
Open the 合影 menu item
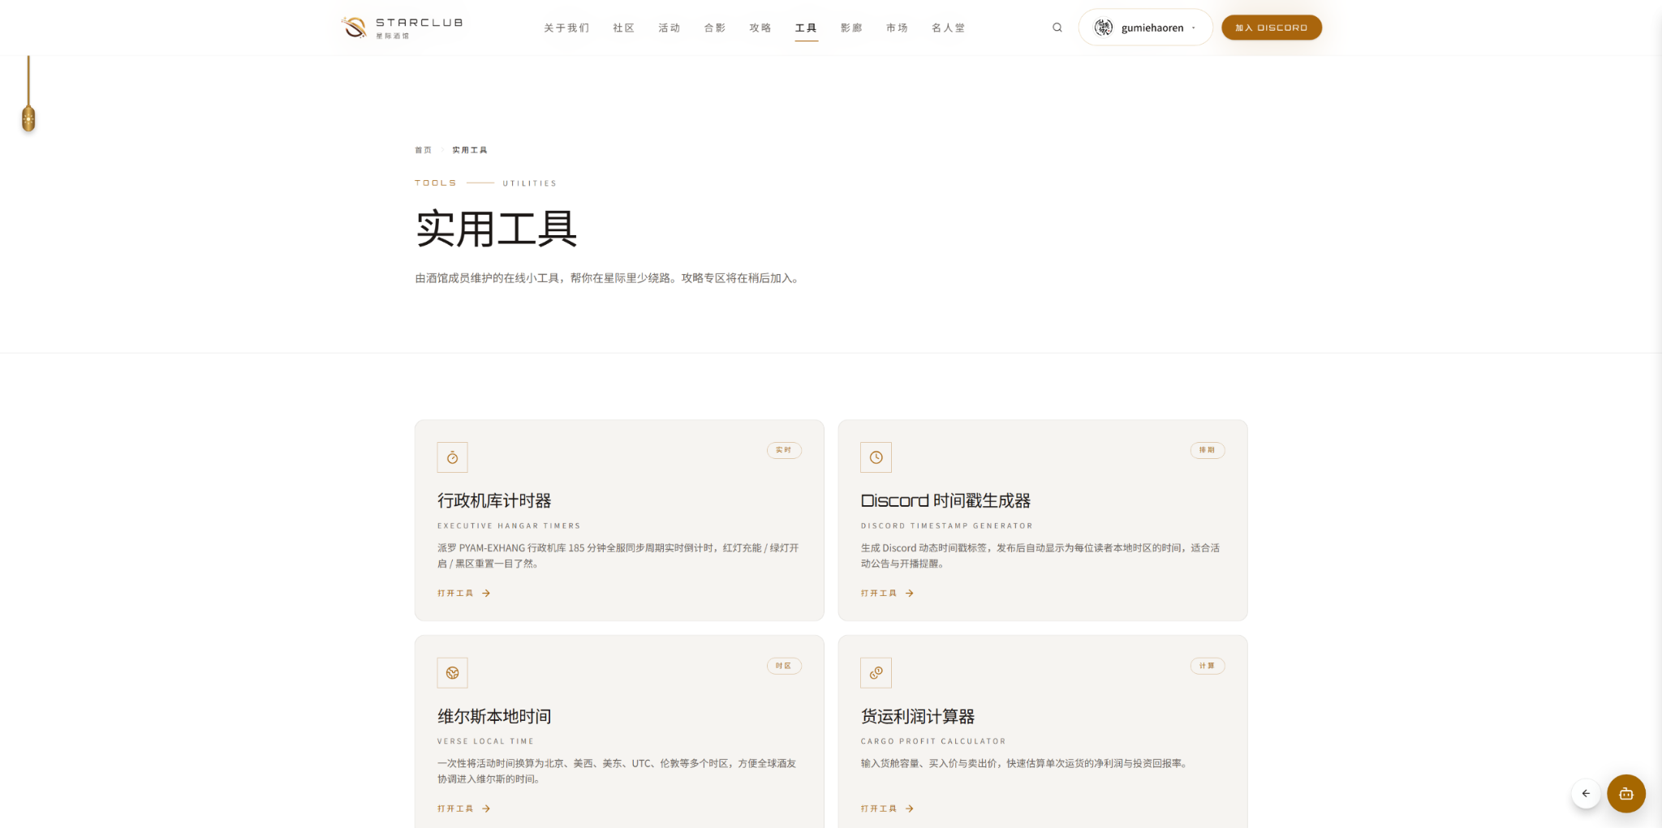click(x=714, y=28)
